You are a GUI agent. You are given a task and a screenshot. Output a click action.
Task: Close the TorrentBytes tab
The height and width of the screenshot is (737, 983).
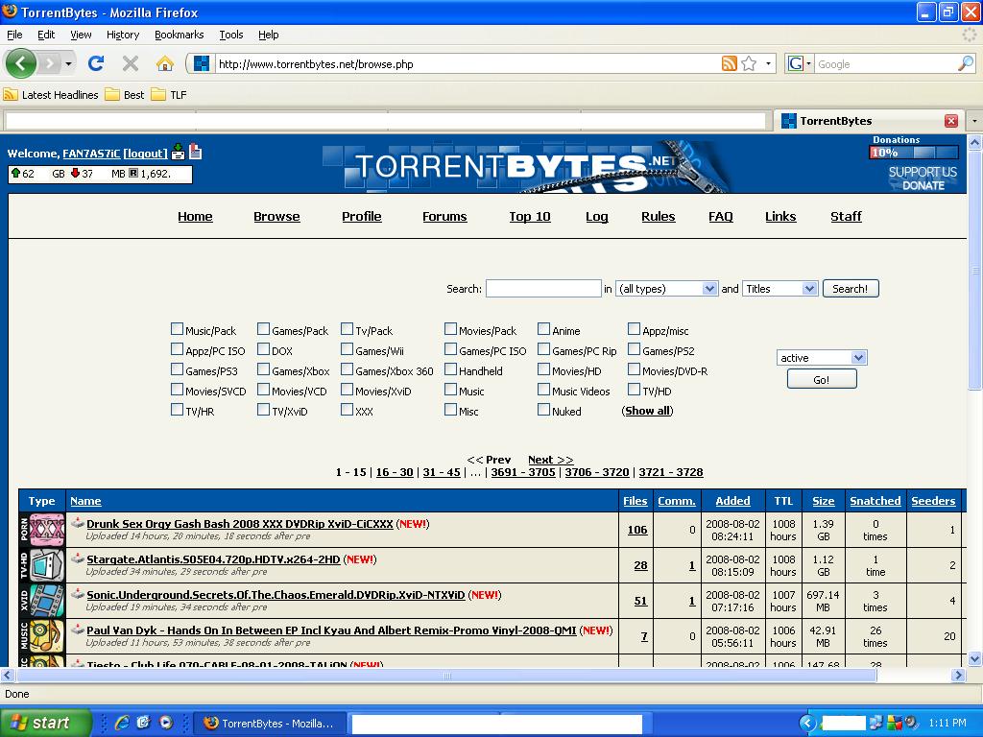point(951,121)
